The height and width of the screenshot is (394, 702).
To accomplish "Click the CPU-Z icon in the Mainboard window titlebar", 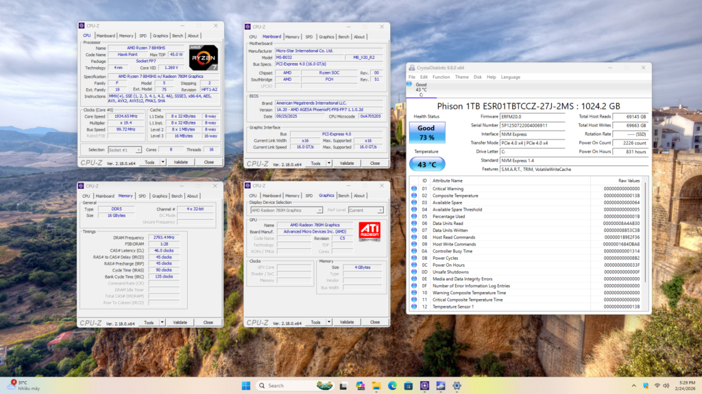I will pyautogui.click(x=246, y=27).
